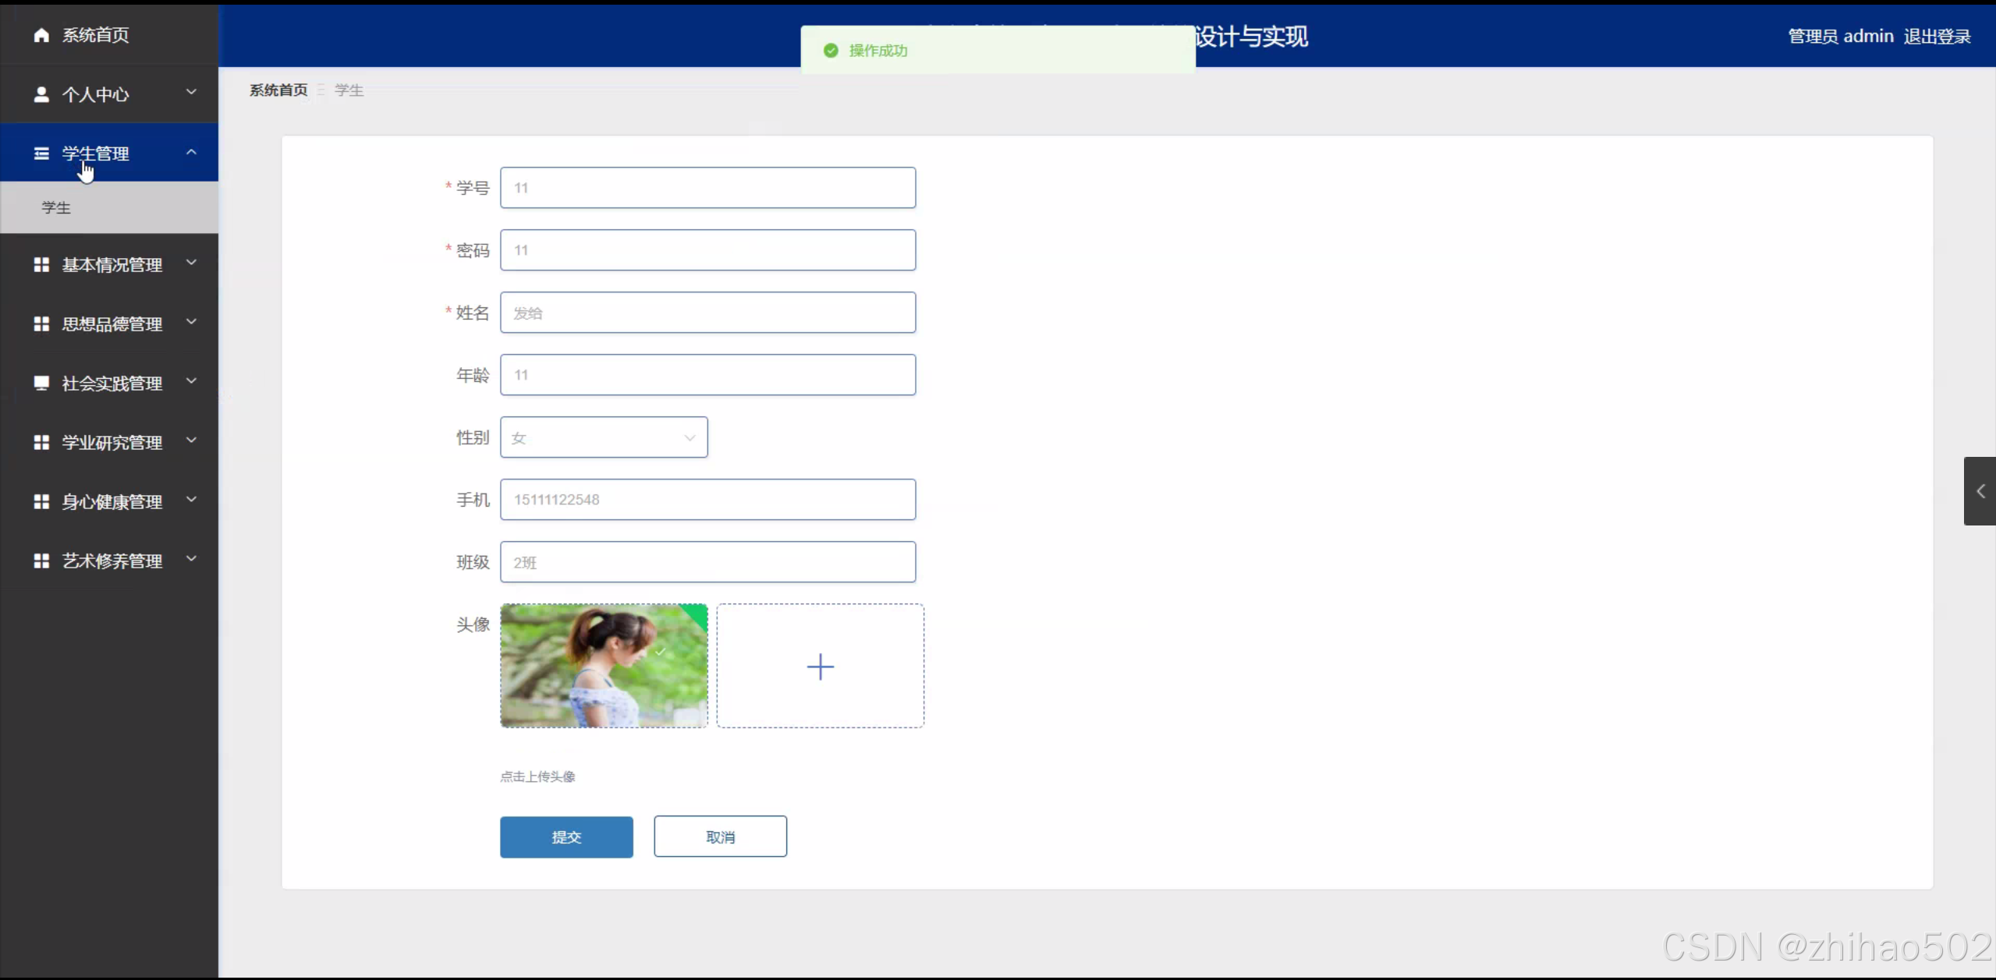Click the uploaded avatar photo thumbnail
The height and width of the screenshot is (980, 1996).
click(x=604, y=666)
